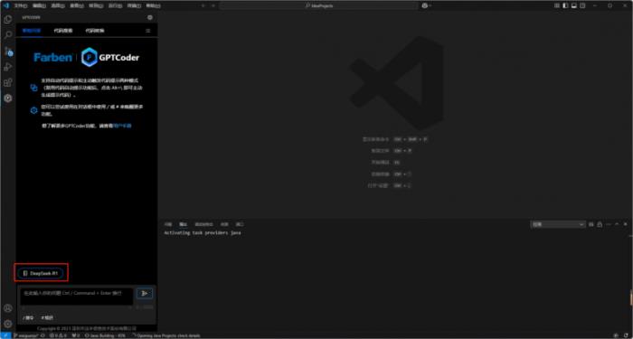The width and height of the screenshot is (633, 339).
Task: Open the Run and Debug icon
Action: [x=7, y=67]
